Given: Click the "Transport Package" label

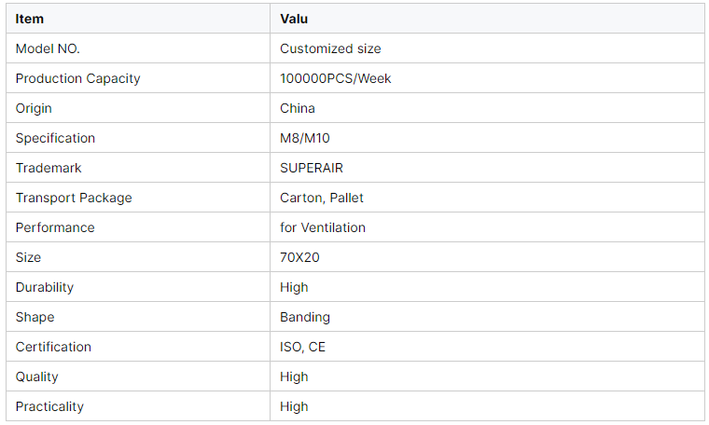Looking at the screenshot, I should pos(74,198).
